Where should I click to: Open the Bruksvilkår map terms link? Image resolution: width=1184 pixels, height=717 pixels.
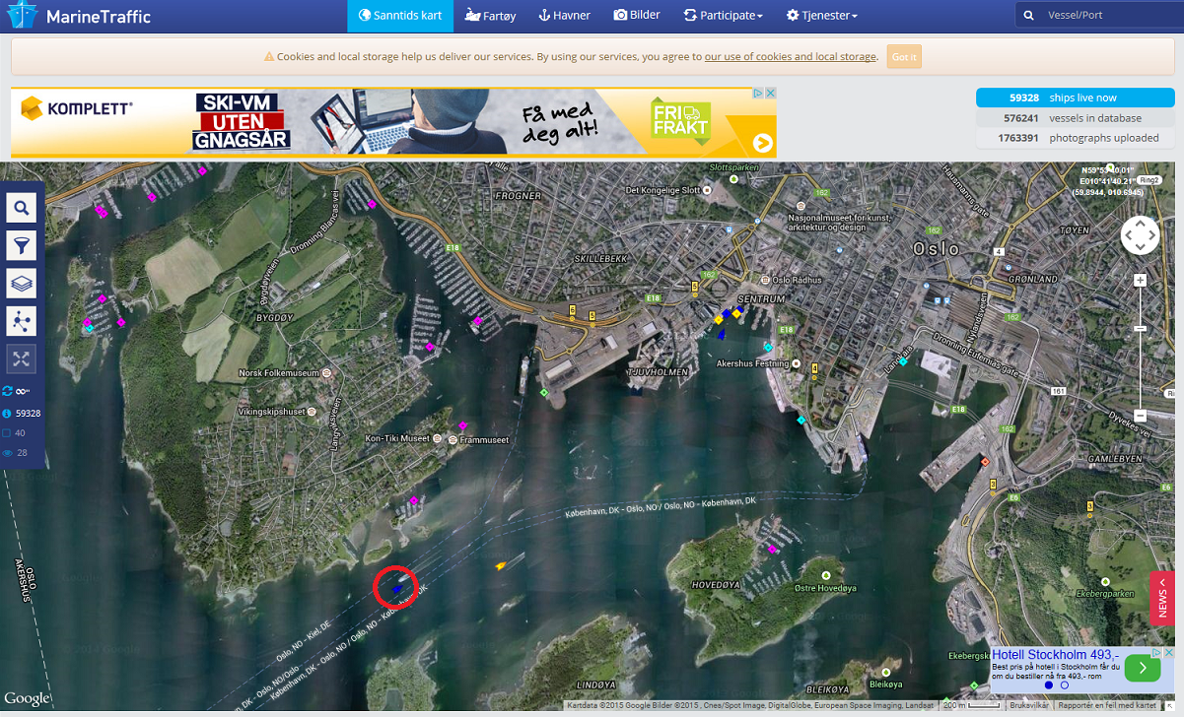[1029, 705]
